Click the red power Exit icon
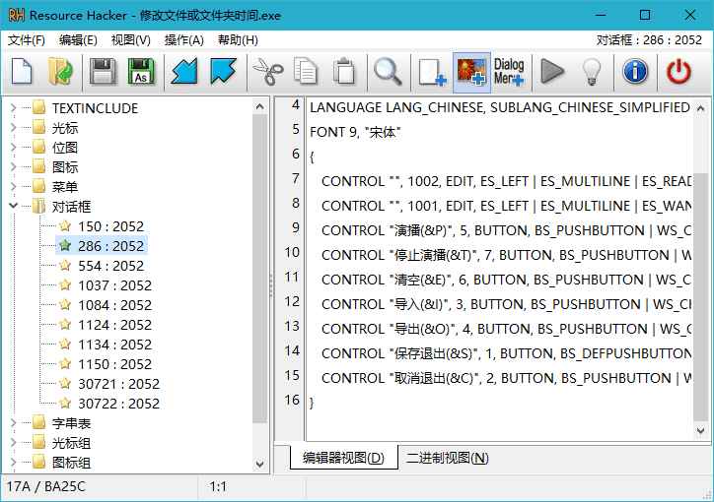Screen dimensions: 714x502 tap(678, 71)
